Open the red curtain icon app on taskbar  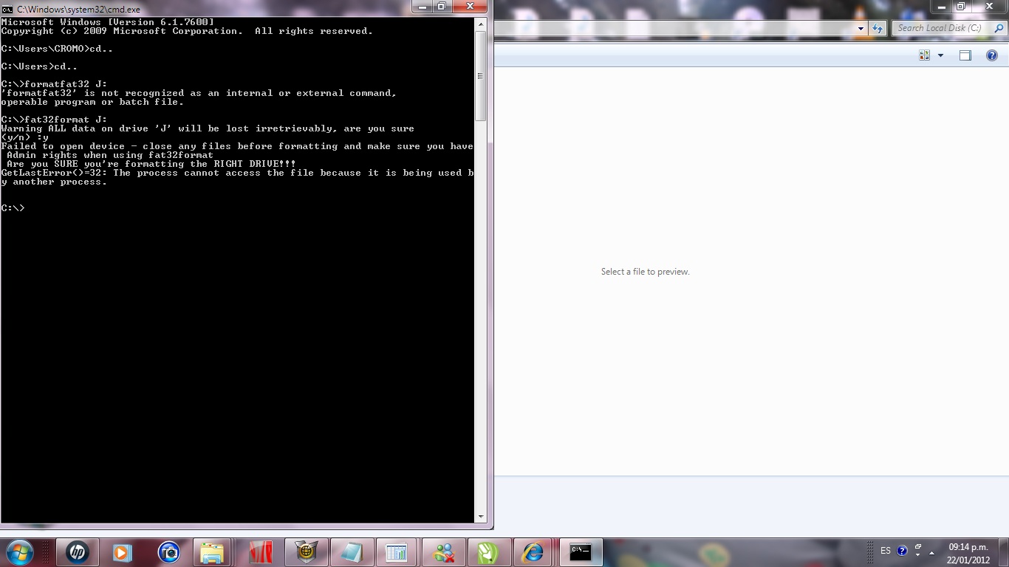tap(260, 551)
